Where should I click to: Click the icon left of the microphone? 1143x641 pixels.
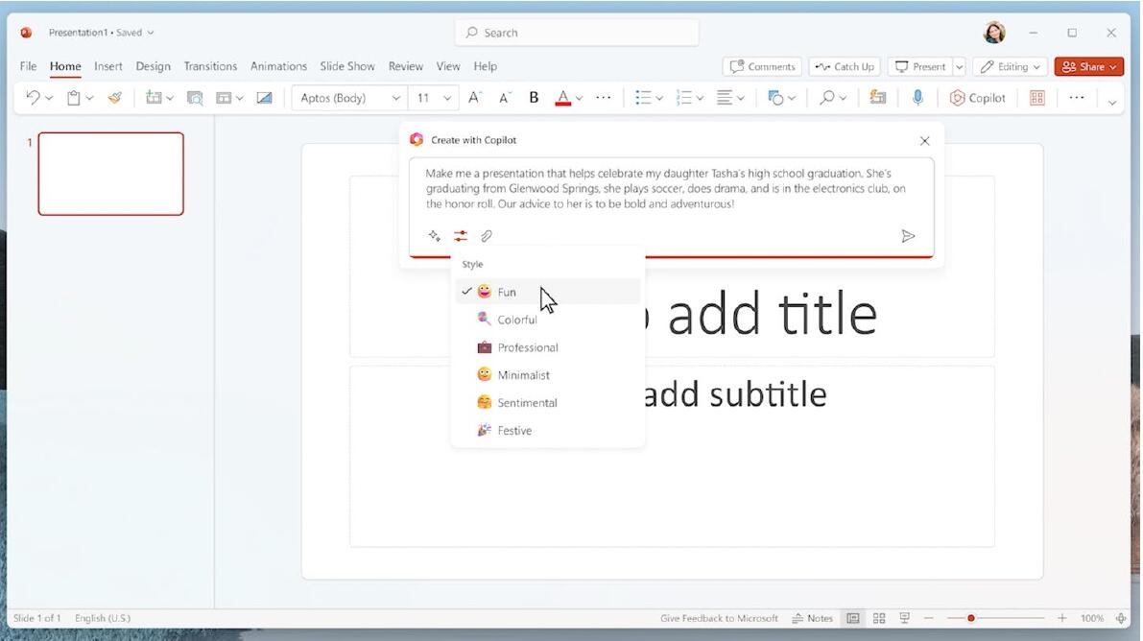[x=878, y=98]
